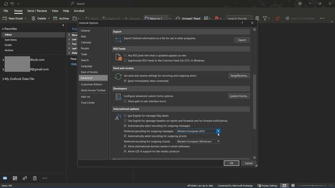Screen dimensions: 335x188
Task: Switch to Tasks view icon
Action: pos(35,178)
